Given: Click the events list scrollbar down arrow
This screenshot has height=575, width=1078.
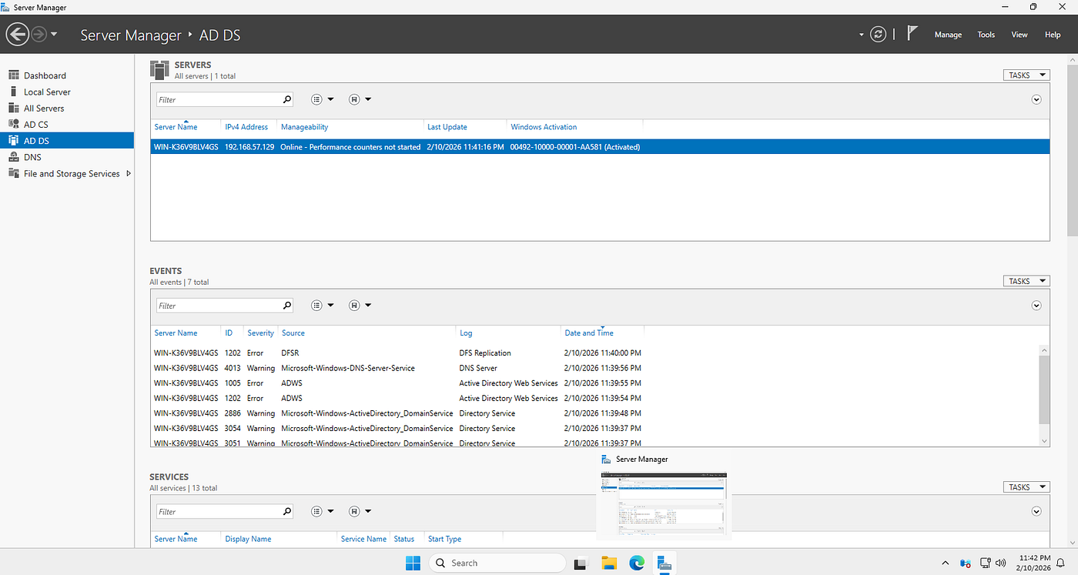Looking at the screenshot, I should click(1044, 441).
